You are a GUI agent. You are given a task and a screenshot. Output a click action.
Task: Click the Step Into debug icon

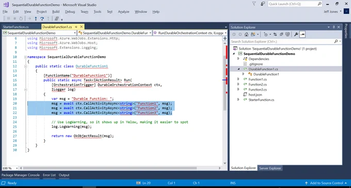coord(36,19)
